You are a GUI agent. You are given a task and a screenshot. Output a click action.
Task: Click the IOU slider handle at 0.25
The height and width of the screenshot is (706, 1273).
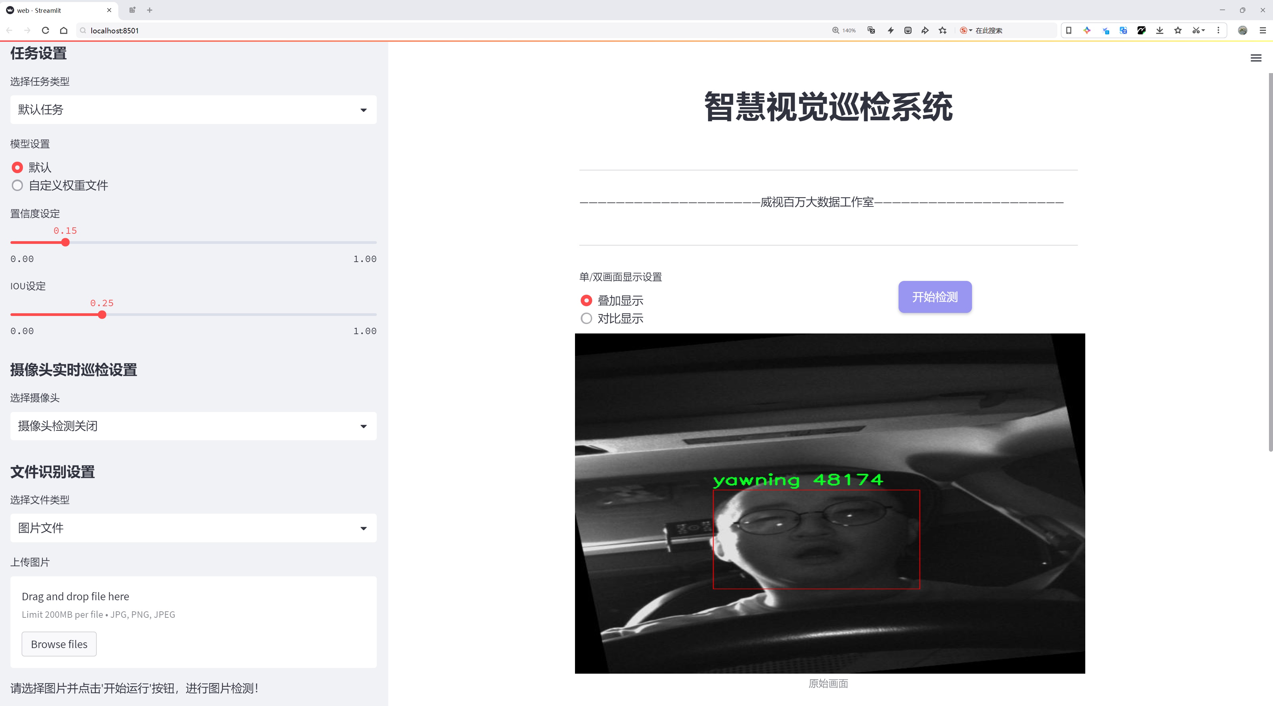(102, 315)
